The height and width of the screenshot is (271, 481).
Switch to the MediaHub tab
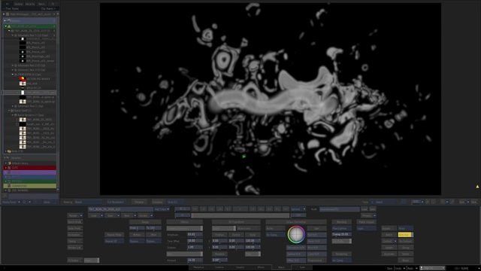[198, 267]
